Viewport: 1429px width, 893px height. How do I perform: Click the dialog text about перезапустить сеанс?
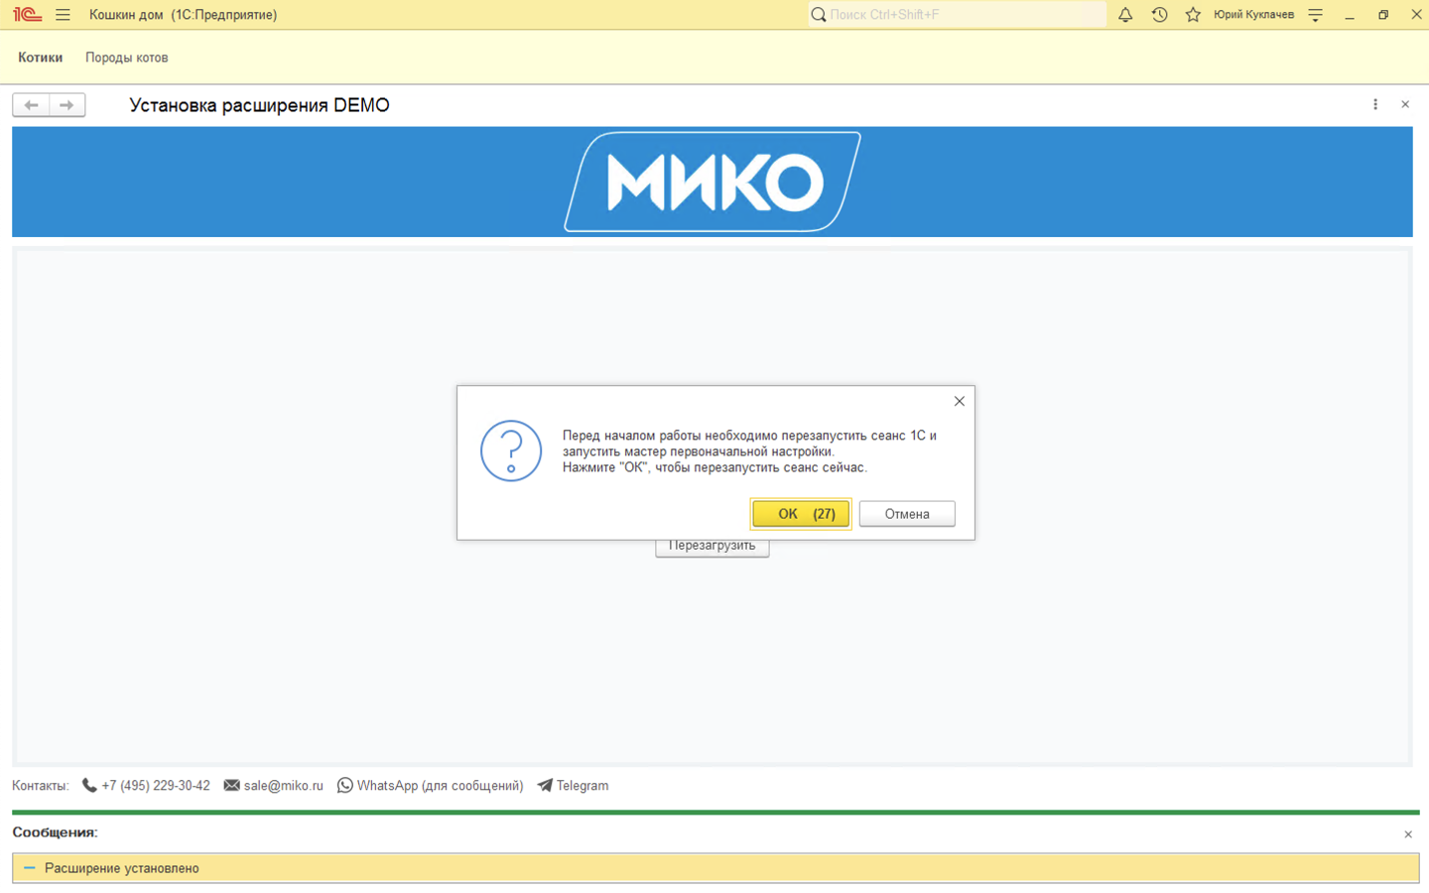[749, 451]
